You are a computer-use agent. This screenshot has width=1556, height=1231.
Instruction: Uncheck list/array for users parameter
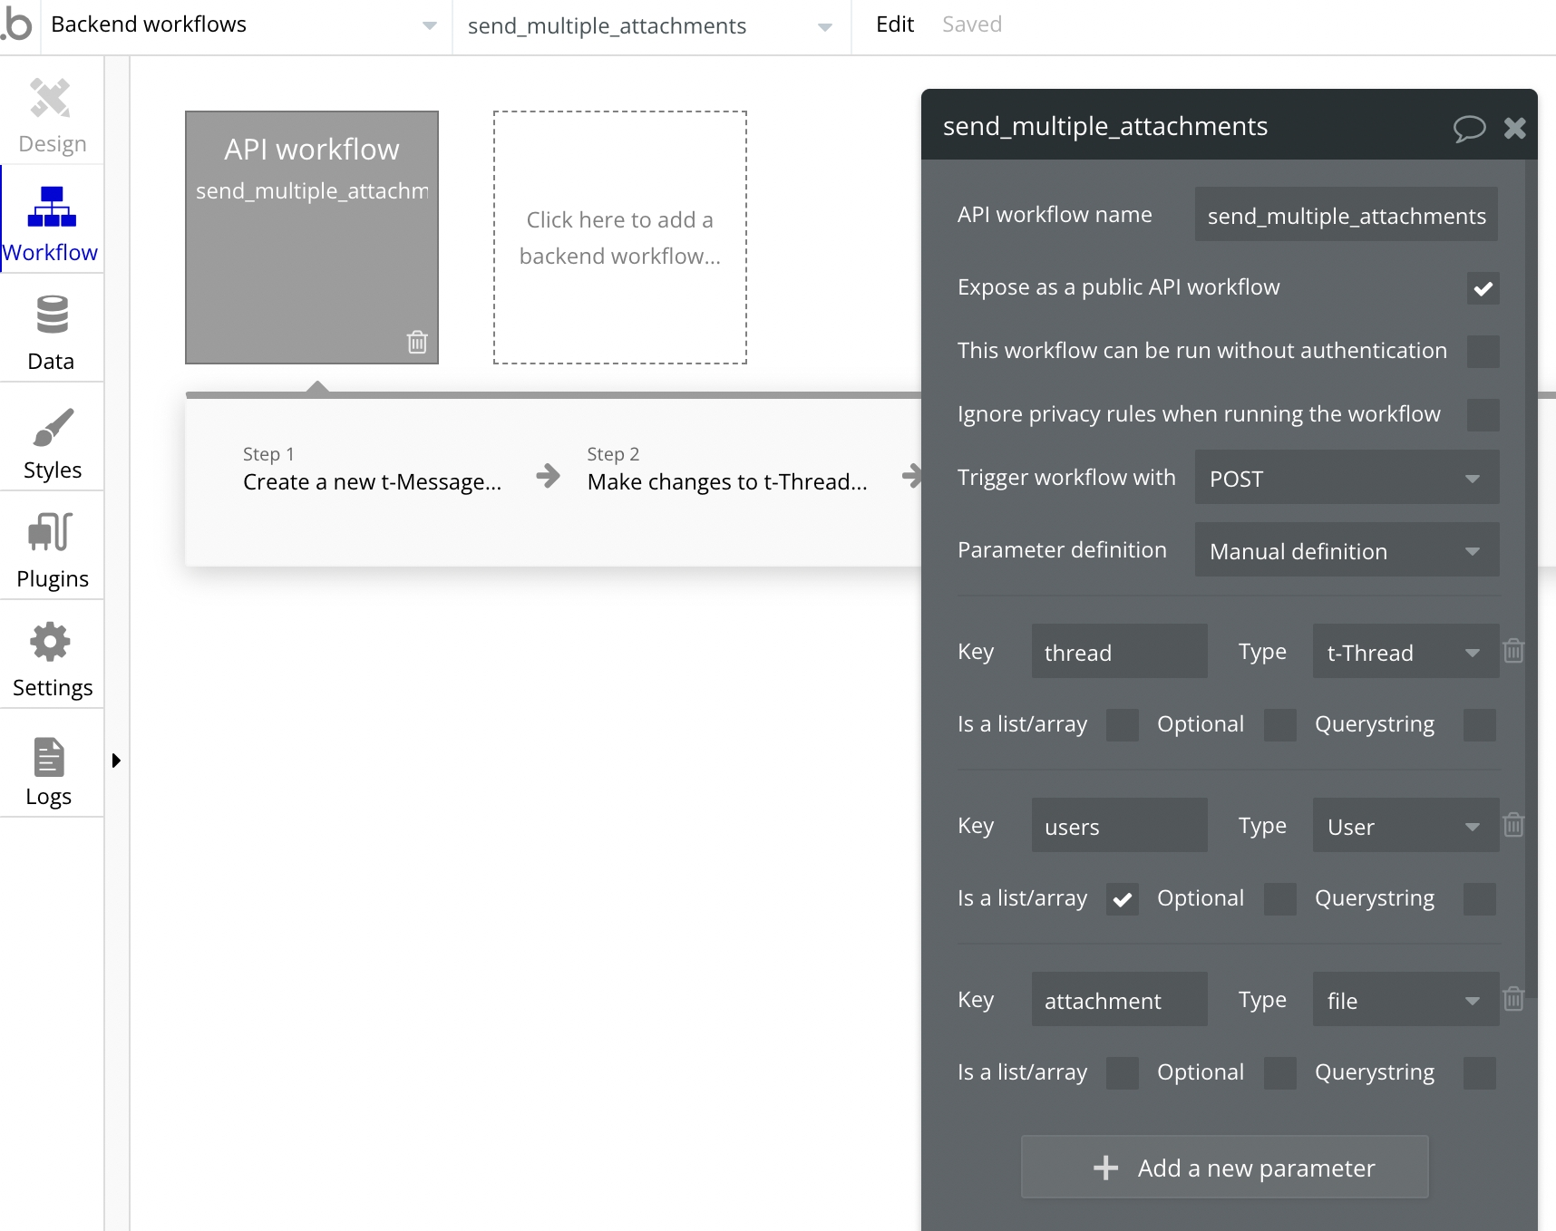tap(1122, 899)
